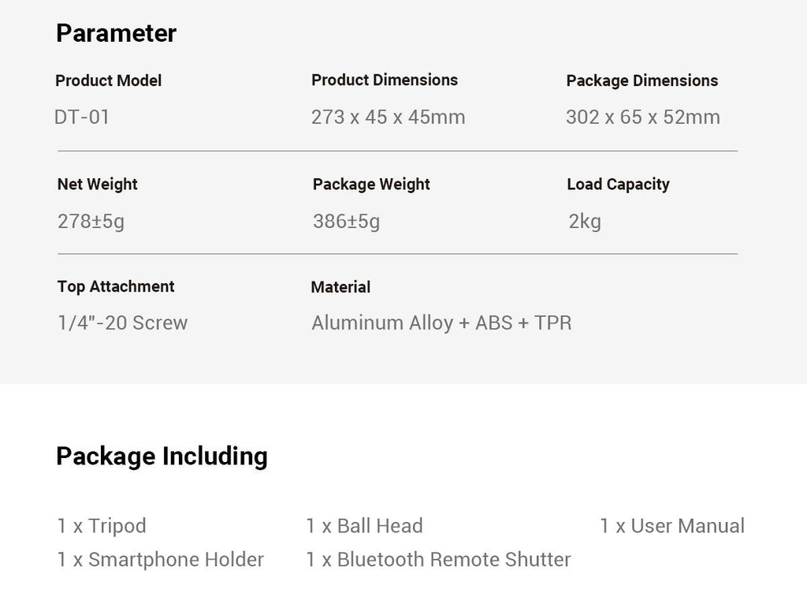The height and width of the screenshot is (604, 807).
Task: Select the Product Model label
Action: click(109, 81)
